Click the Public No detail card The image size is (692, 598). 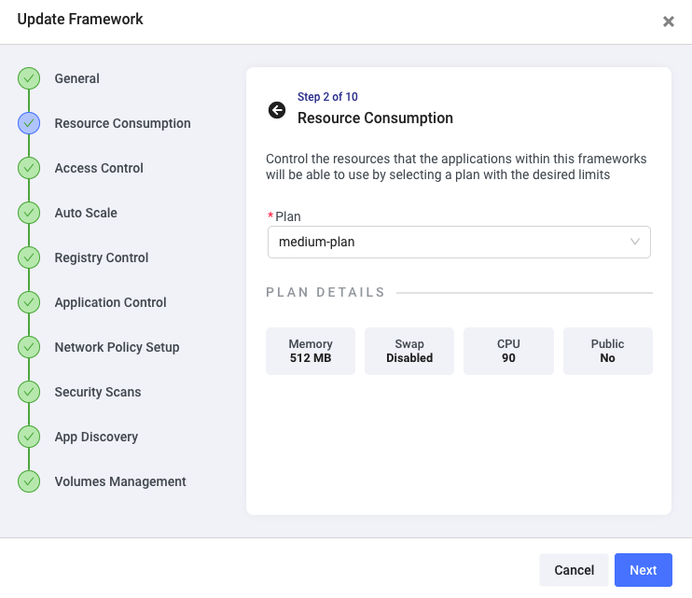pos(607,351)
